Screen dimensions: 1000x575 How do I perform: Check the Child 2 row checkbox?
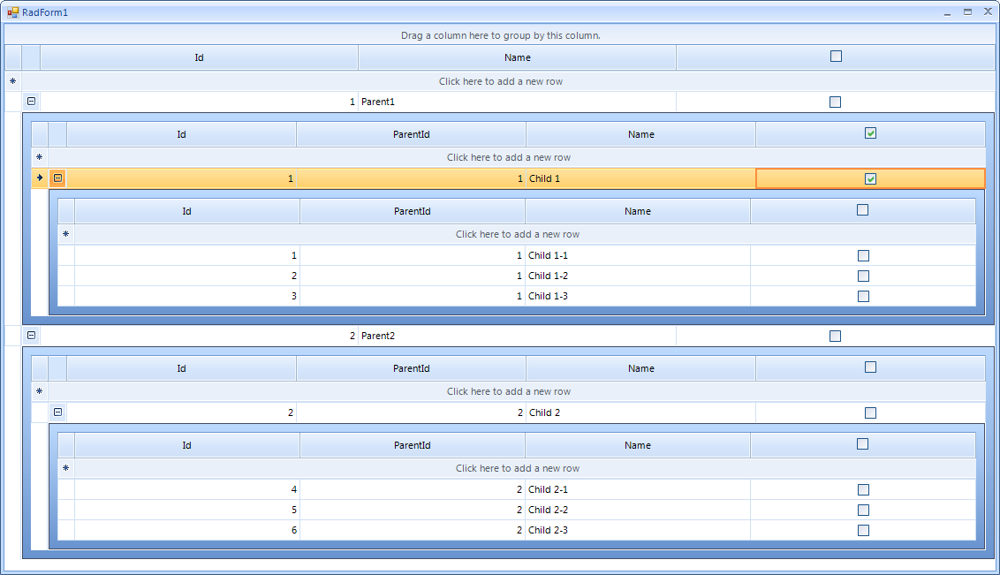(x=870, y=413)
